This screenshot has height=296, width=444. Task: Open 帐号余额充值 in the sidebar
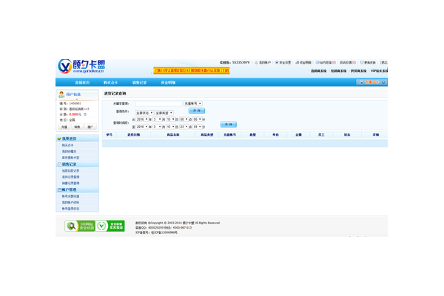(x=70, y=196)
